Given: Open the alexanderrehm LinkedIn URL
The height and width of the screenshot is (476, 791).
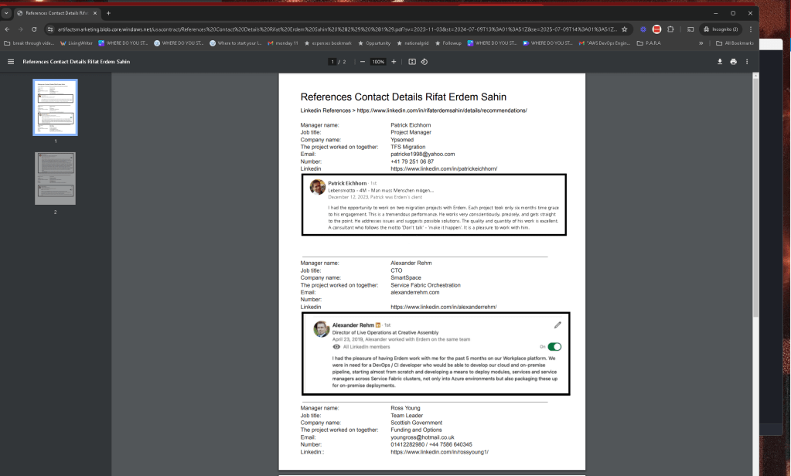Looking at the screenshot, I should (443, 307).
